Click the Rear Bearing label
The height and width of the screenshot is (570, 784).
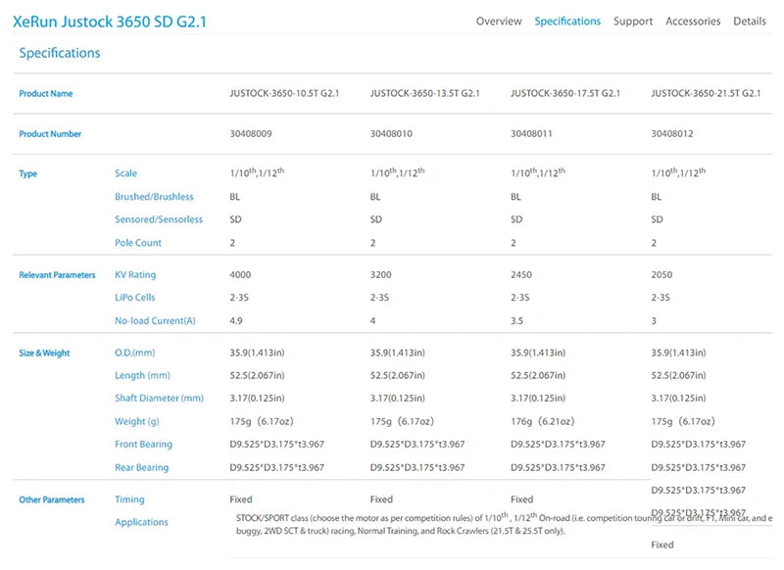tap(142, 467)
